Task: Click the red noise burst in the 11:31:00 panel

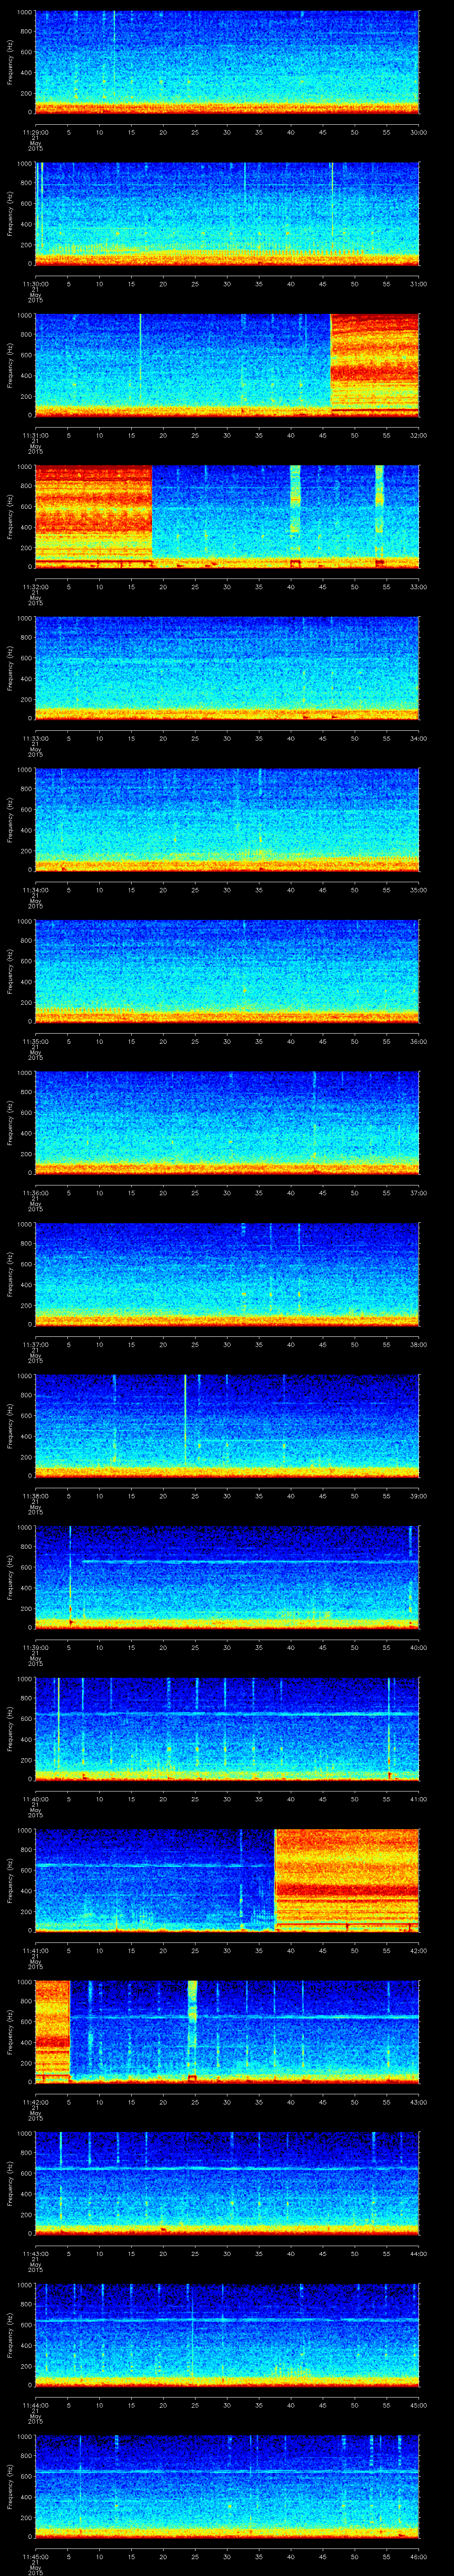Action: tap(375, 365)
